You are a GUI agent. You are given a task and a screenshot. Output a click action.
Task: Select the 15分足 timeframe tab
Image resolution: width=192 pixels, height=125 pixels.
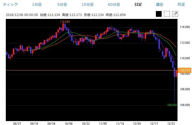[88, 4]
